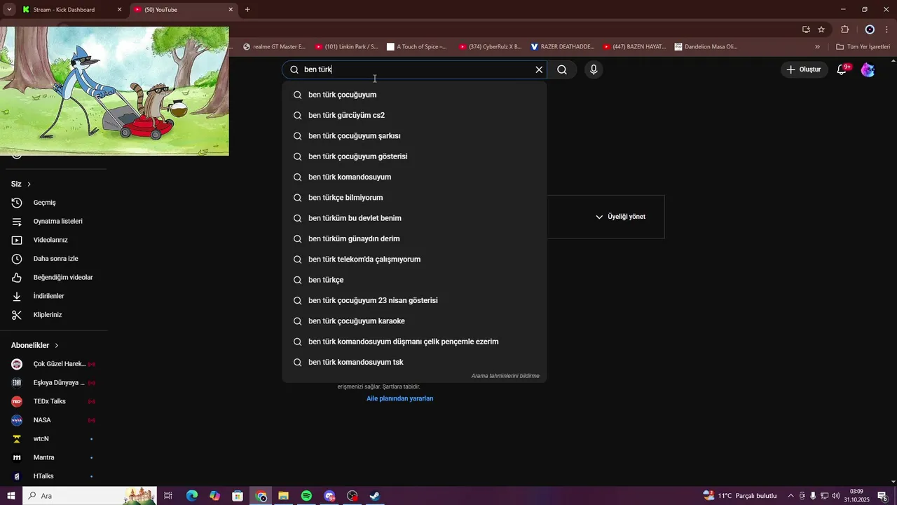Choose 'ben türküm günaydın derim' suggestion

tap(415, 238)
